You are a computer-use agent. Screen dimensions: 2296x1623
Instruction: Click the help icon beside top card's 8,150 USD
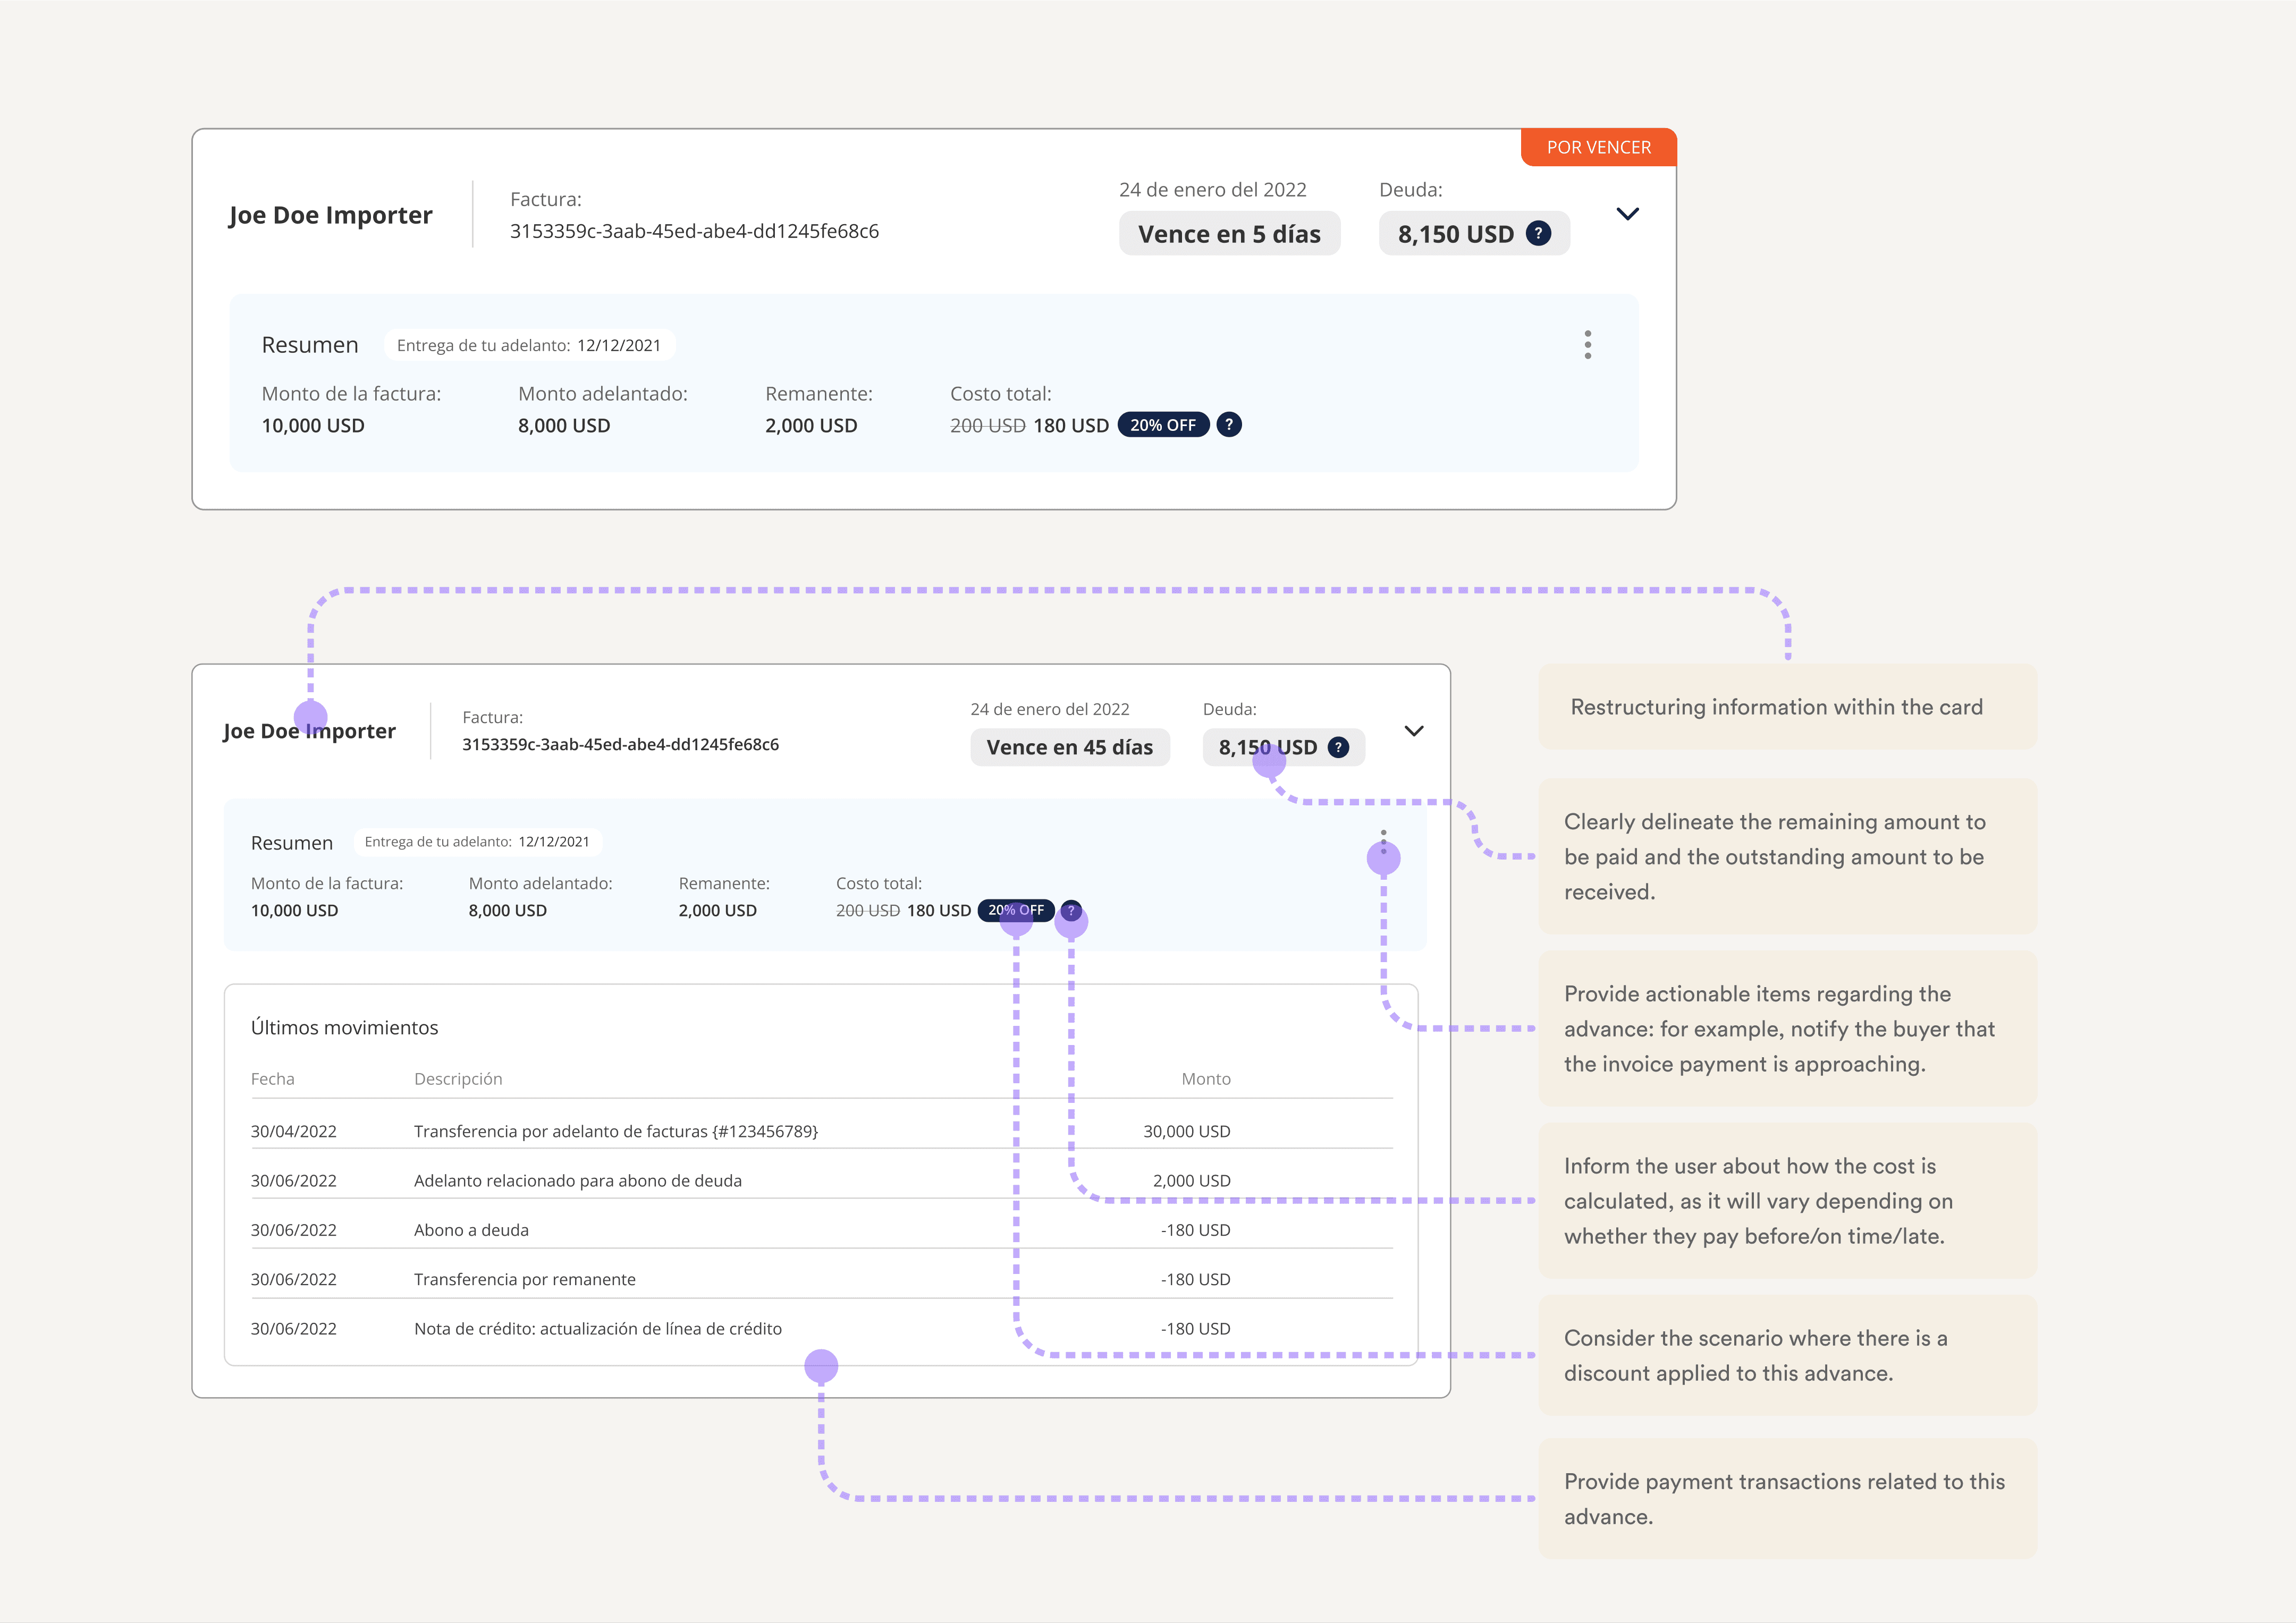tap(1538, 234)
